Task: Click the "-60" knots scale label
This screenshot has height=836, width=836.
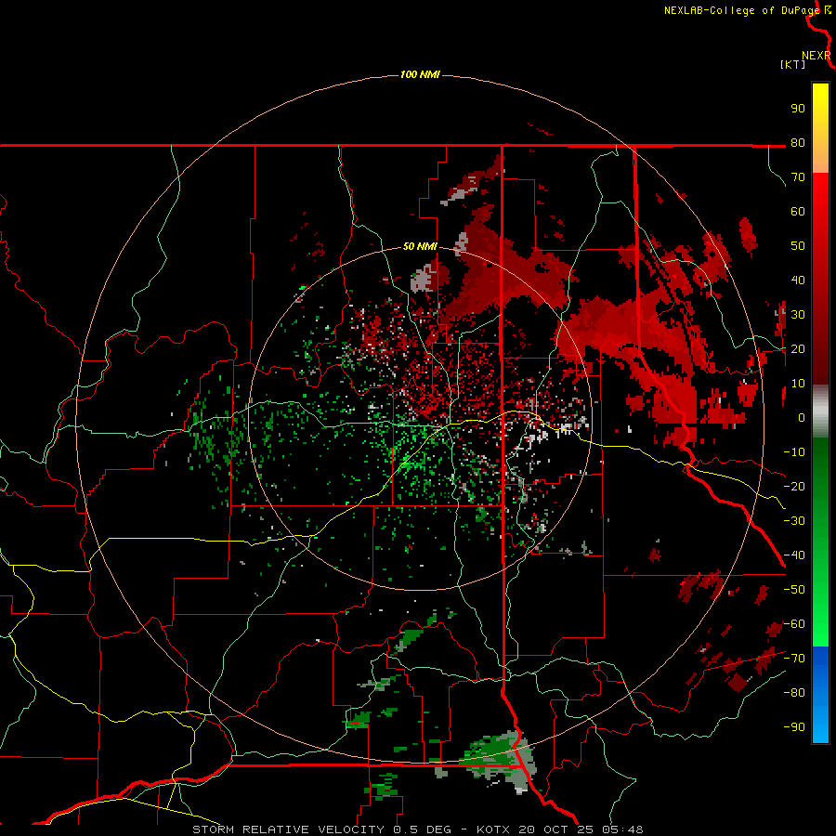Action: 794,624
